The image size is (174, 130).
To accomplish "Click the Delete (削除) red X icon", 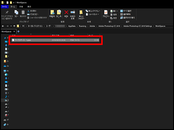I will (x=66, y=13).
